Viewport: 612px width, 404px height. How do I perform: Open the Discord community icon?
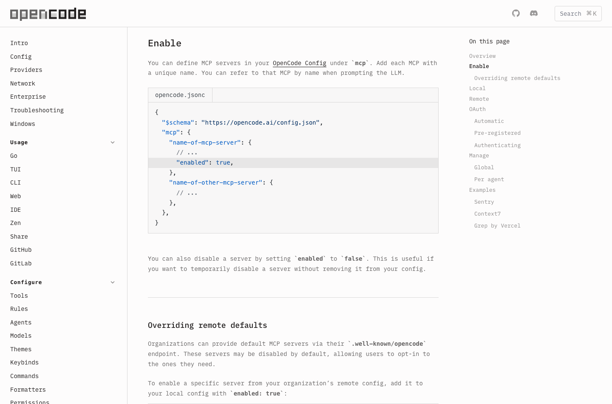click(534, 14)
